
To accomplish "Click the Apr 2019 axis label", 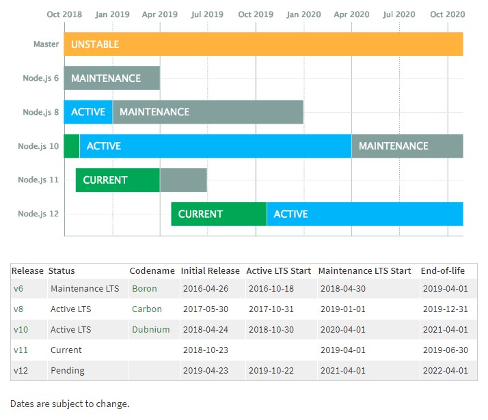I will pyautogui.click(x=160, y=14).
